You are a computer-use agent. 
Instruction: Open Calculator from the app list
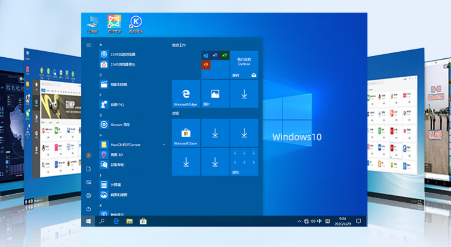pos(116,185)
